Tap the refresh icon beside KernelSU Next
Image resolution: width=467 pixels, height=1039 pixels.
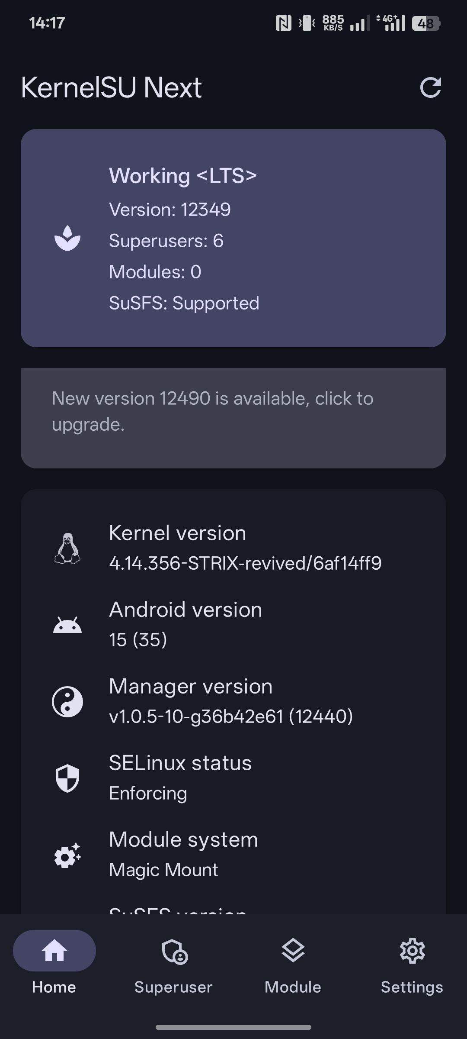click(x=431, y=87)
